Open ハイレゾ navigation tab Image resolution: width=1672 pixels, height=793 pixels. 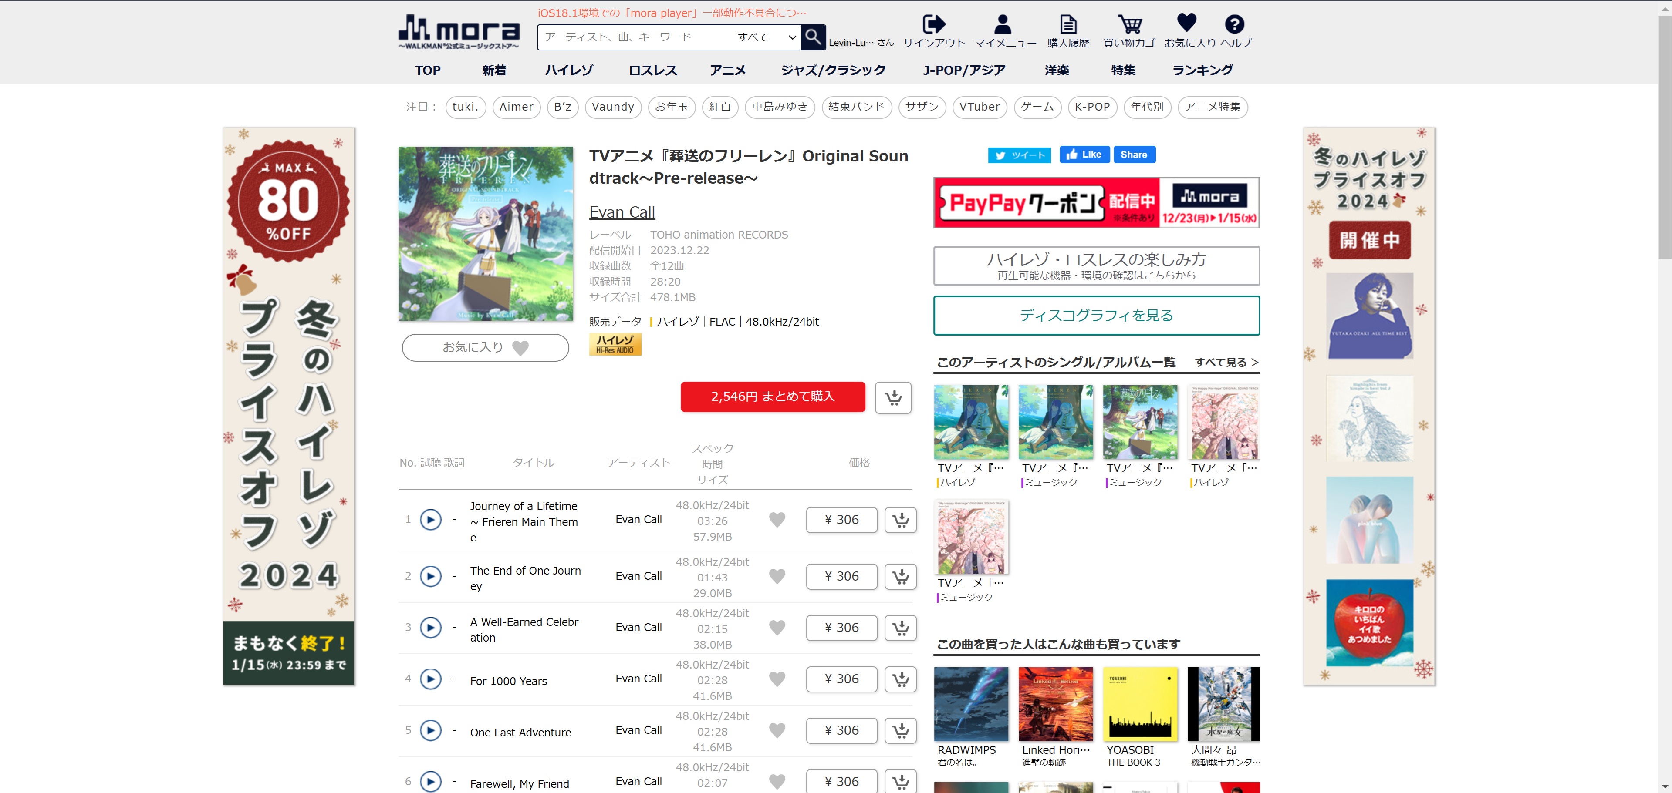[568, 70]
